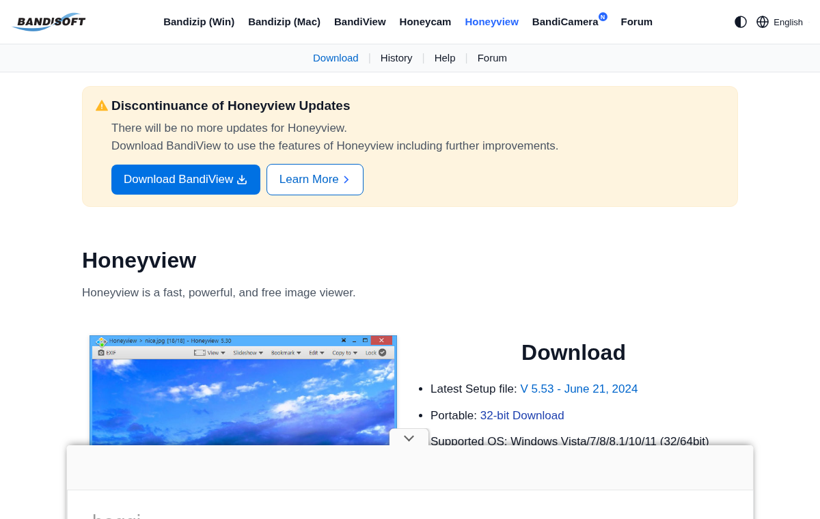The width and height of the screenshot is (820, 519).
Task: Click EXIF button in Honeyview screenshot
Action: (x=107, y=353)
